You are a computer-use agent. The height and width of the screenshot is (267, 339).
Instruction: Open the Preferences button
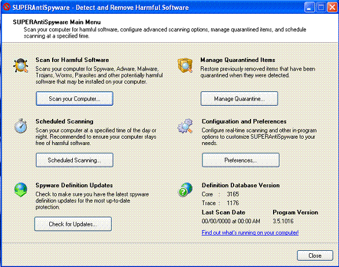[x=241, y=160]
